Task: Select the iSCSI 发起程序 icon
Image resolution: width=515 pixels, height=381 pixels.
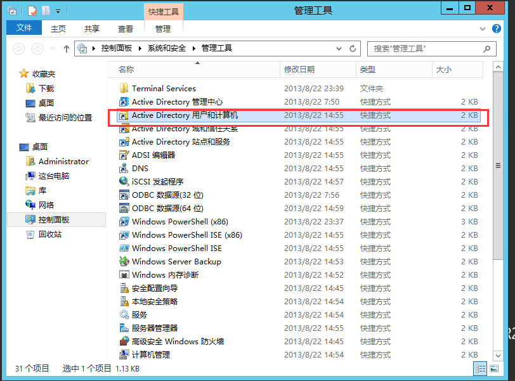Action: click(124, 181)
